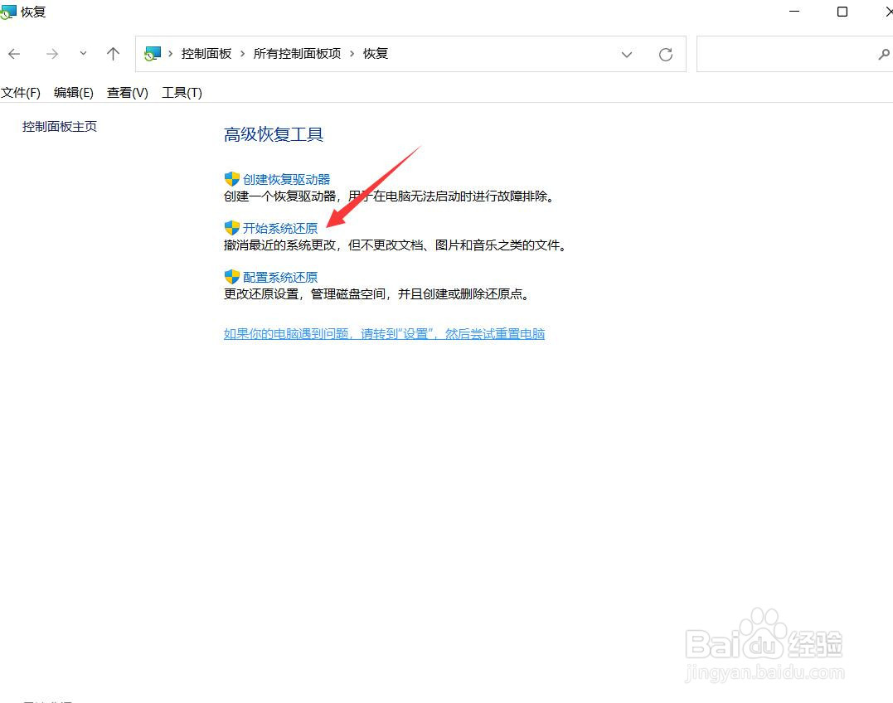Open 创建恢复驱动器 link
The width and height of the screenshot is (893, 703).
tap(286, 179)
